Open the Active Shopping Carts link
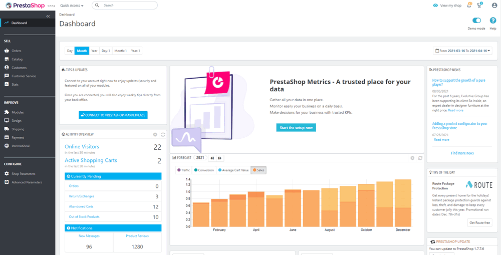Image resolution: width=501 pixels, height=255 pixels. pos(91,160)
